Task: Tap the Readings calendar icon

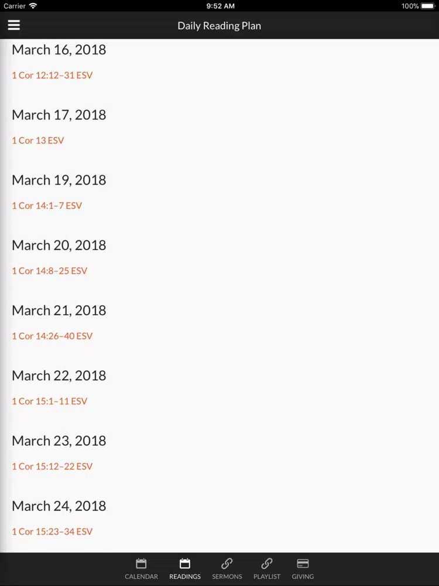Action: (x=185, y=563)
